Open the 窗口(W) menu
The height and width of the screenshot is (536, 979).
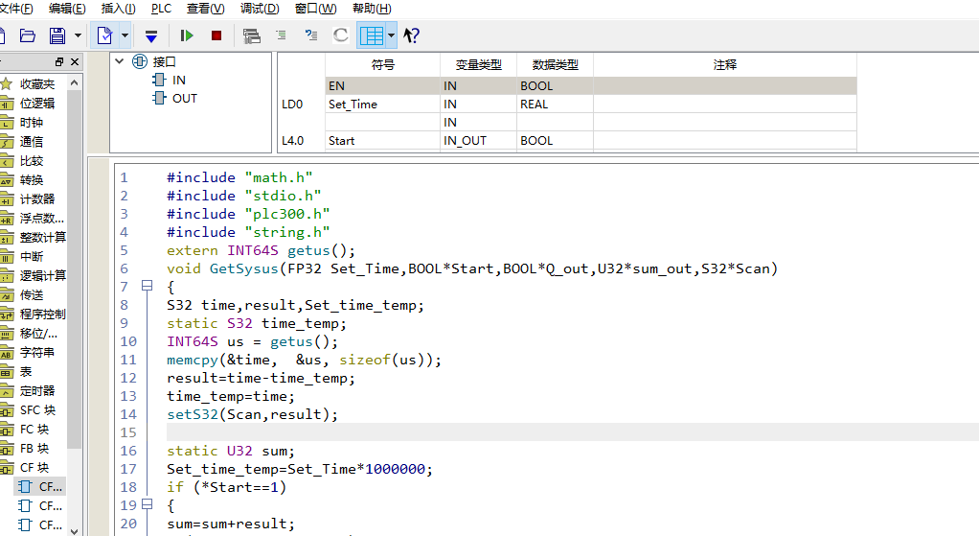(x=315, y=9)
